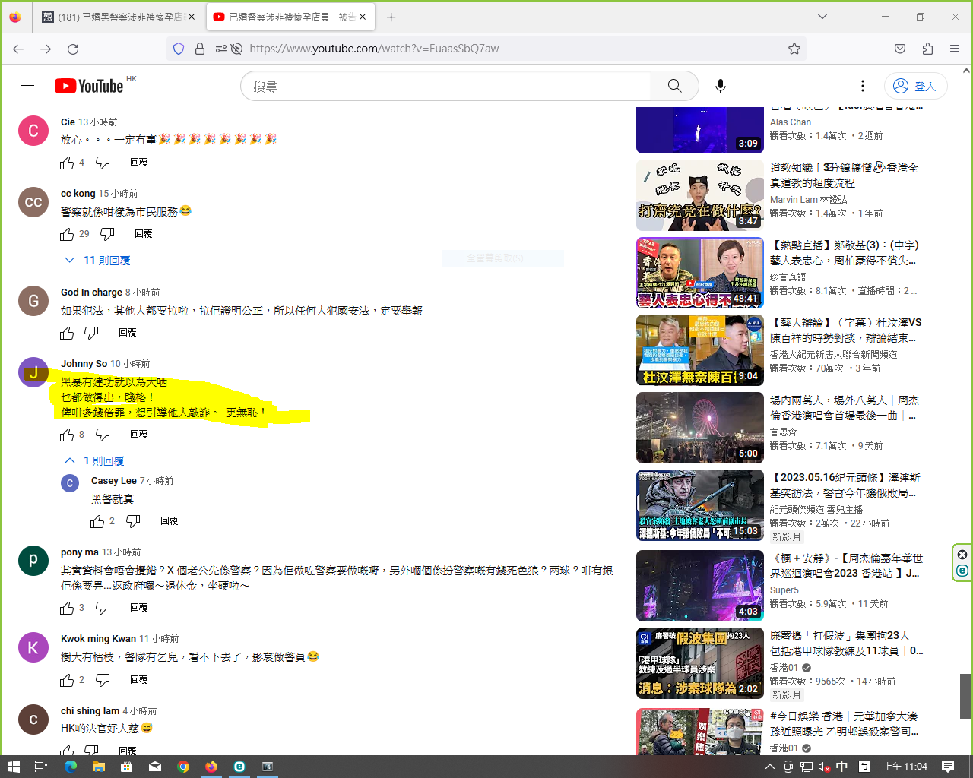Open pony ma's channel avatar

pyautogui.click(x=33, y=561)
